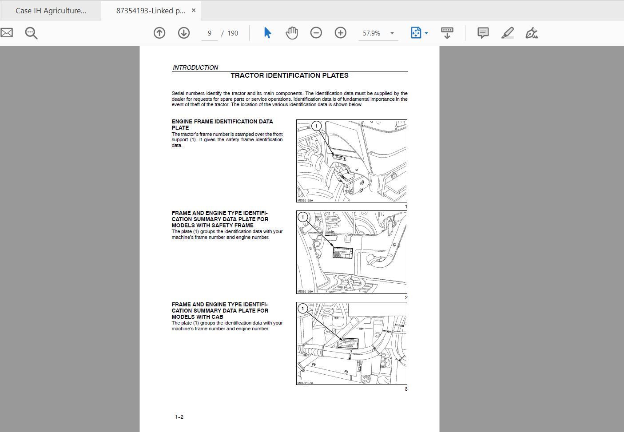624x432 pixels.
Task: Zoom in with the plus icon
Action: pyautogui.click(x=340, y=32)
